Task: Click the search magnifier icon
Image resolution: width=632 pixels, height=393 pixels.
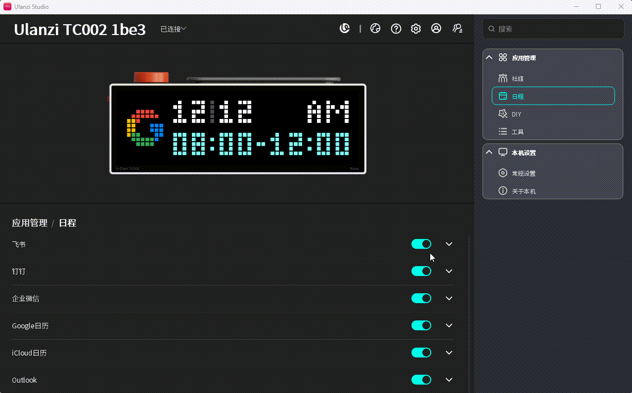Action: [x=492, y=29]
